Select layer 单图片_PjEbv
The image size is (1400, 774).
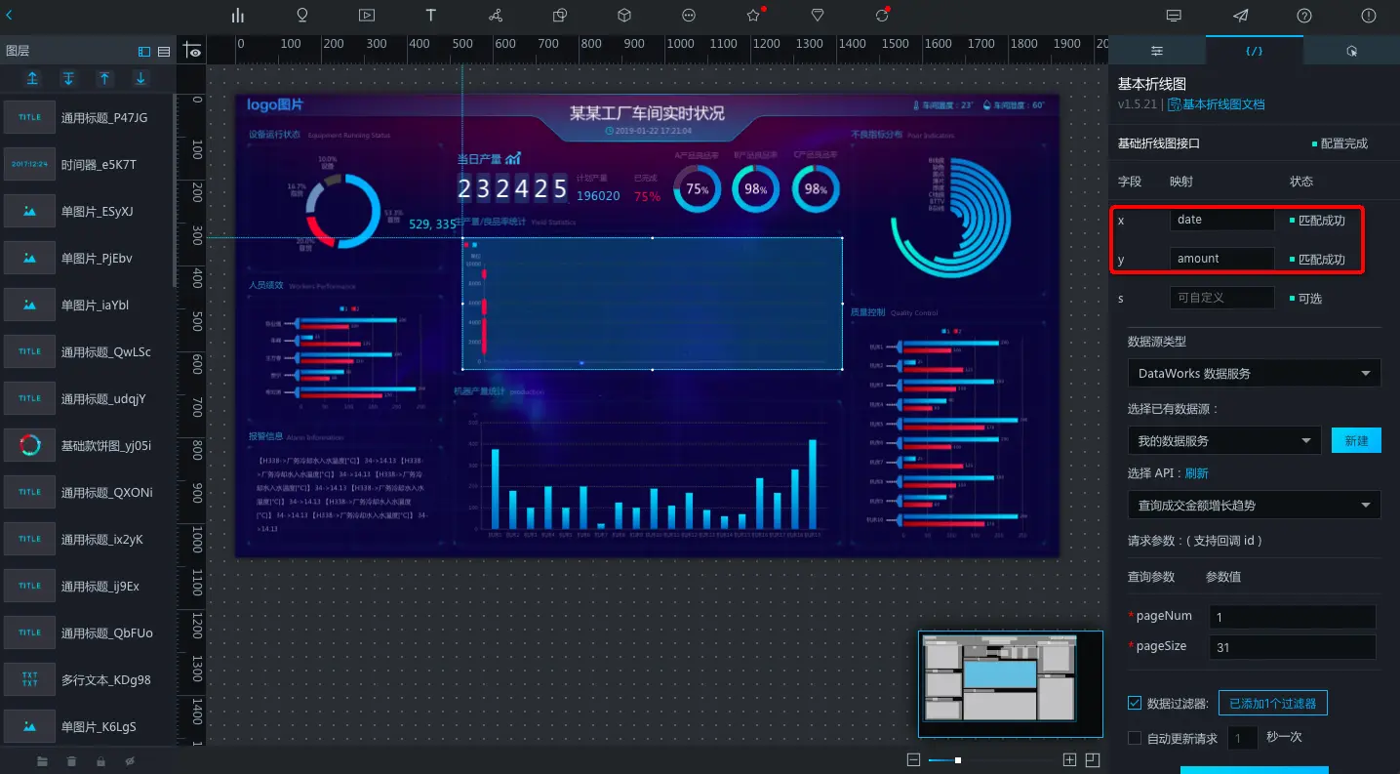click(x=88, y=258)
